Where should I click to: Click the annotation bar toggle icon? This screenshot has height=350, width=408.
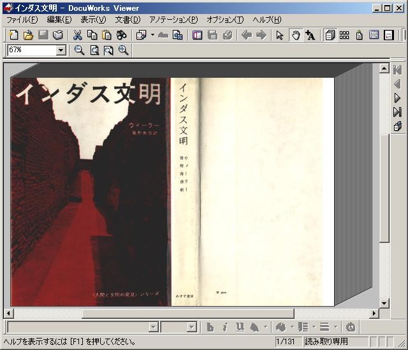[x=197, y=35]
